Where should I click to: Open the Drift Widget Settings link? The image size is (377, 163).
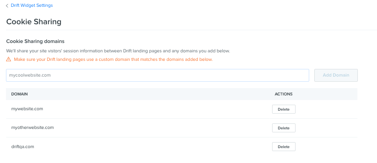pos(32,5)
